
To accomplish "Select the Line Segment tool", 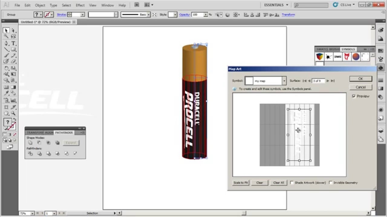I will [6, 49].
